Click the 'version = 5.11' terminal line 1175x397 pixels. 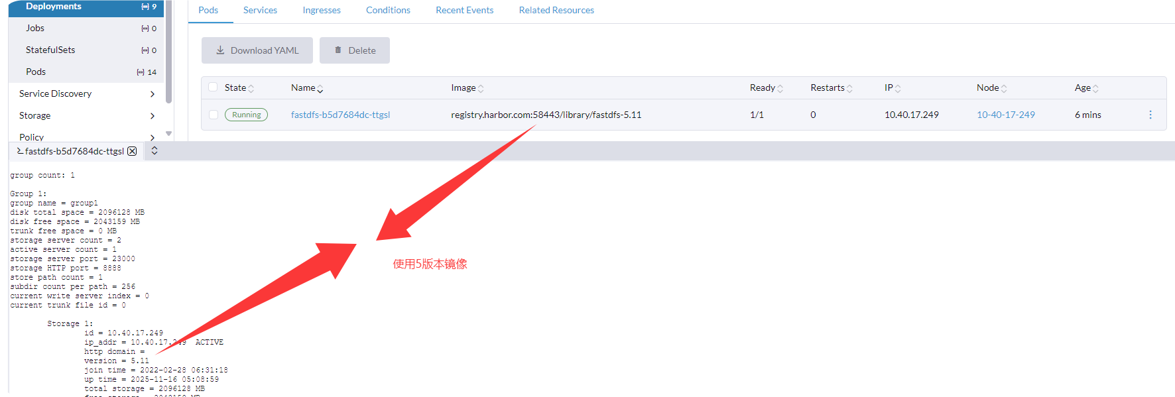117,361
